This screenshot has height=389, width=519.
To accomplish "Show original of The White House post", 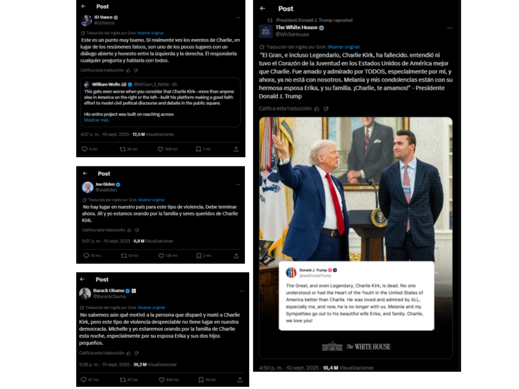I will (x=344, y=47).
